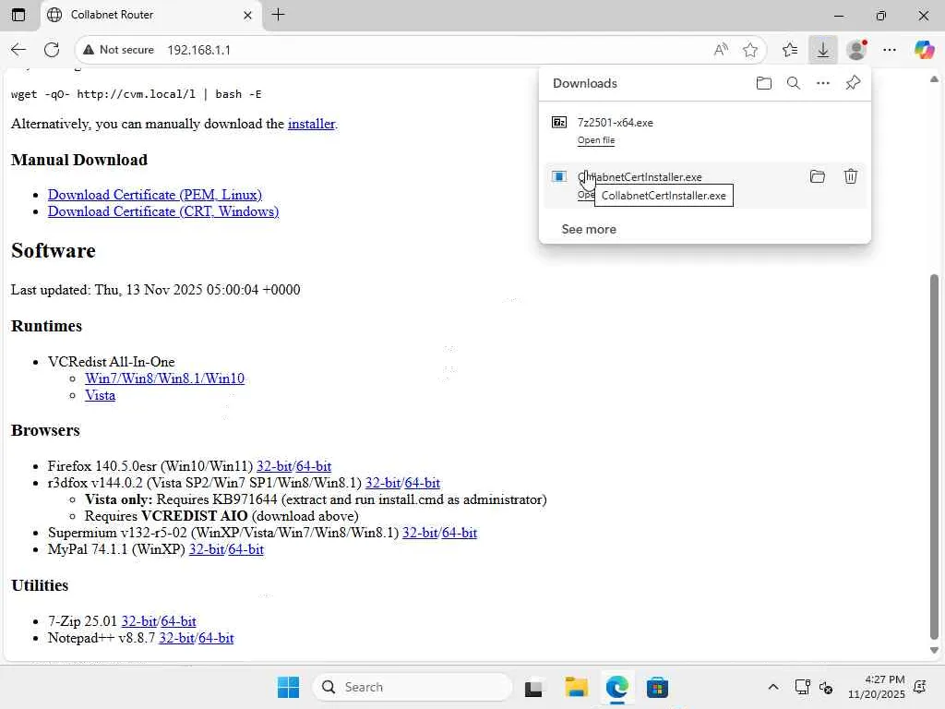Click the scrollbar down arrow

pyautogui.click(x=934, y=651)
